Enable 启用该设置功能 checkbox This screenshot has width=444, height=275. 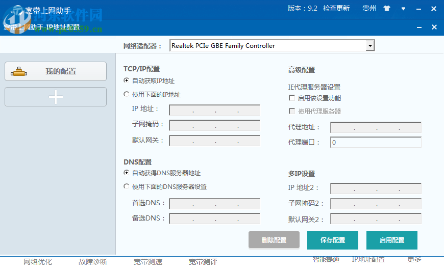click(x=291, y=98)
